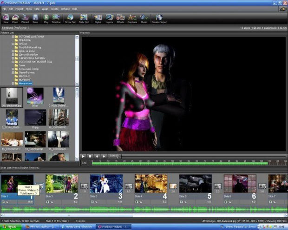Open the Effects tool
The height and width of the screenshot is (230, 288).
[x=120, y=19]
